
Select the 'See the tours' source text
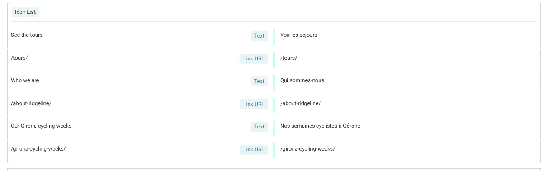point(27,35)
